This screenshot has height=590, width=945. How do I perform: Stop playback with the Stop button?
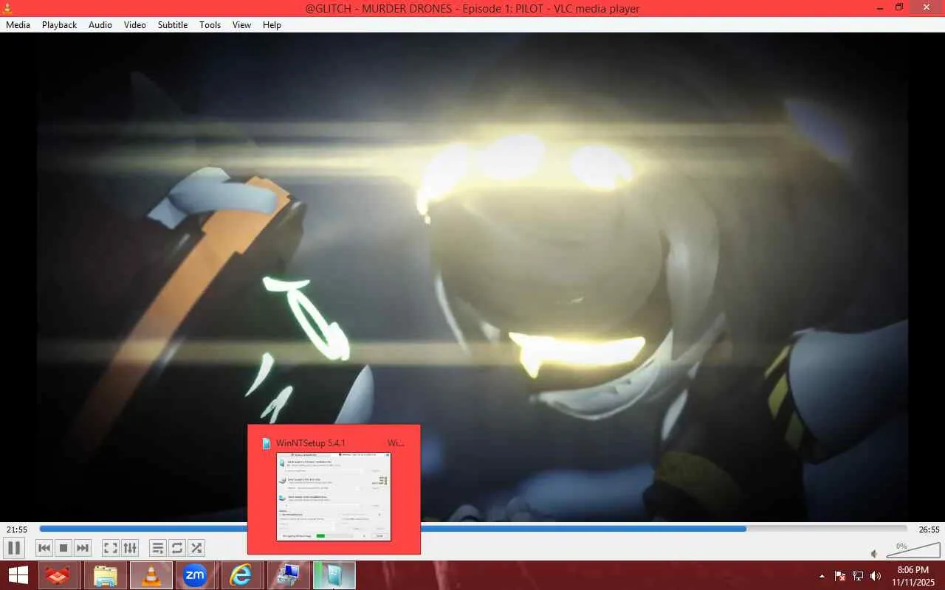[x=63, y=548]
